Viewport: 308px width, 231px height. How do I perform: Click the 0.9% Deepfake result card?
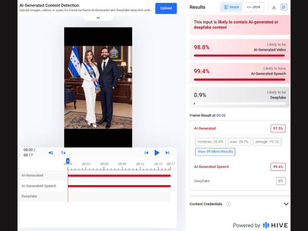240,97
